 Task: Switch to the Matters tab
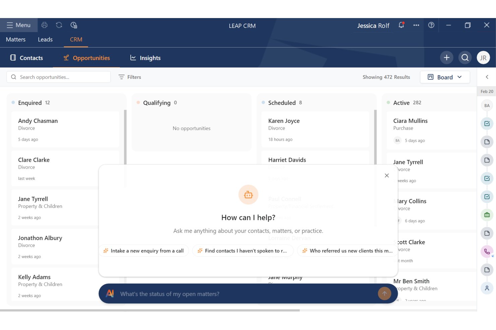(x=16, y=39)
